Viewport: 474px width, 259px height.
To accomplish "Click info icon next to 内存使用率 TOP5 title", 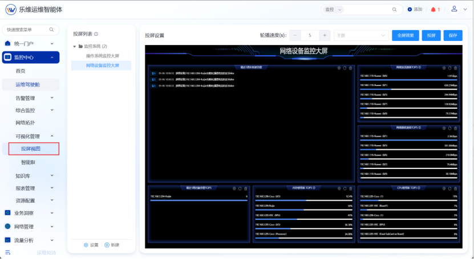I will pyautogui.click(x=314, y=188).
